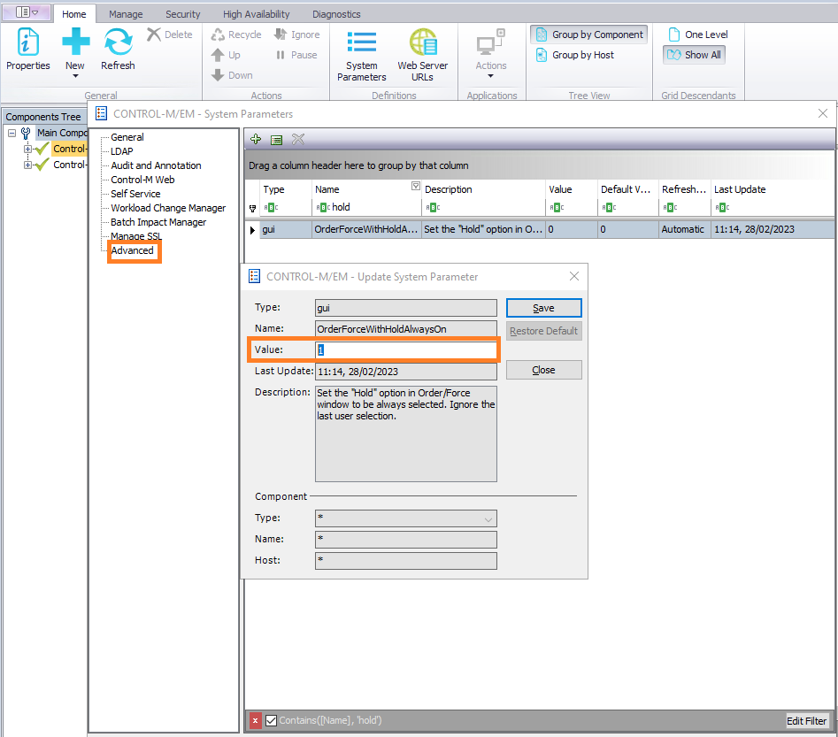Click the Down arrow action
Image resolution: width=838 pixels, height=737 pixels.
pos(232,75)
